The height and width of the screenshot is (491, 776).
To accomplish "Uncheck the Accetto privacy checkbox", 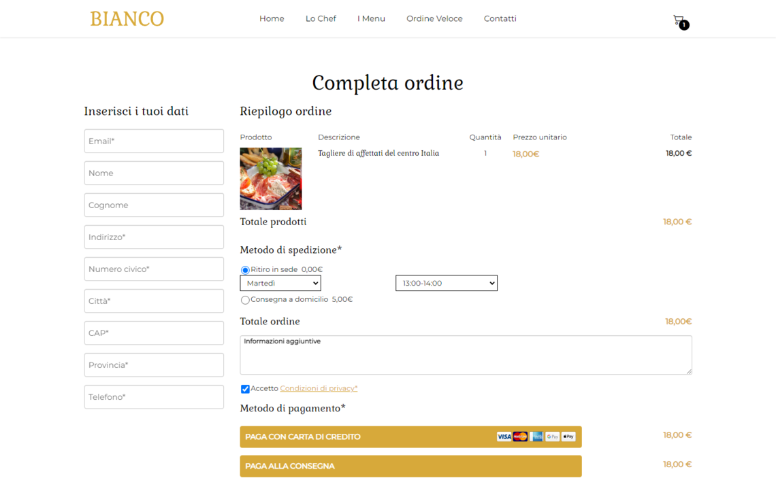I will coord(245,389).
